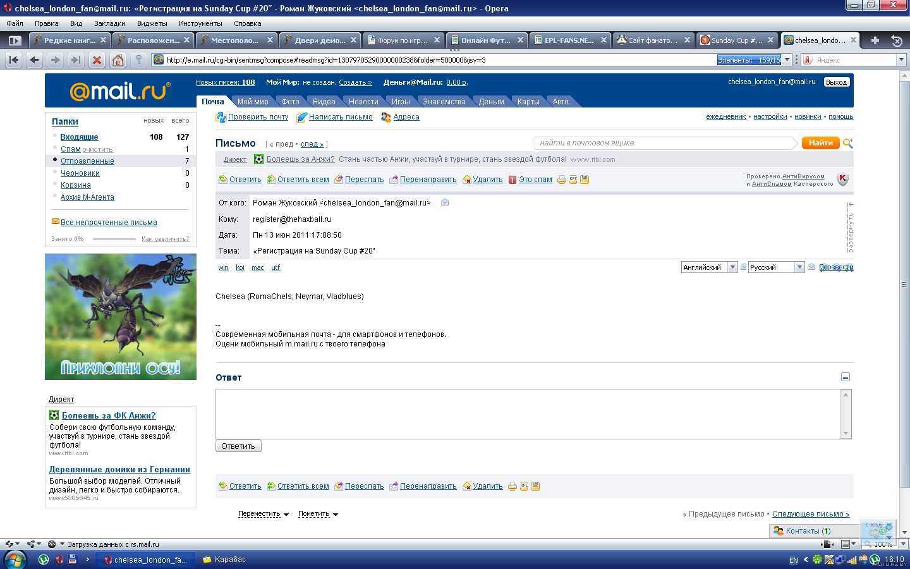Stop page loading with red X button

[x=97, y=60]
